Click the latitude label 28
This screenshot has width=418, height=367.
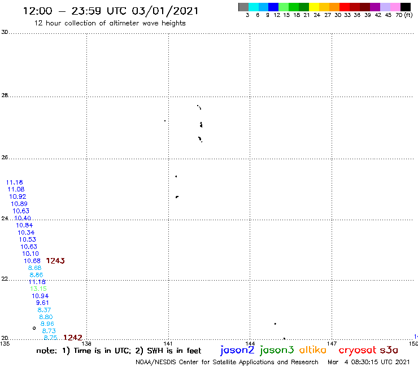[5, 95]
